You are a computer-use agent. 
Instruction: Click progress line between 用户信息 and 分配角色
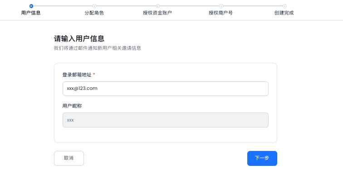click(63, 6)
